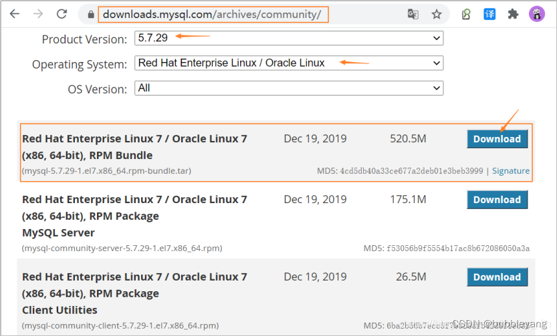This screenshot has width=557, height=336.
Task: Select the Client Utilities package title
Action: [134, 293]
